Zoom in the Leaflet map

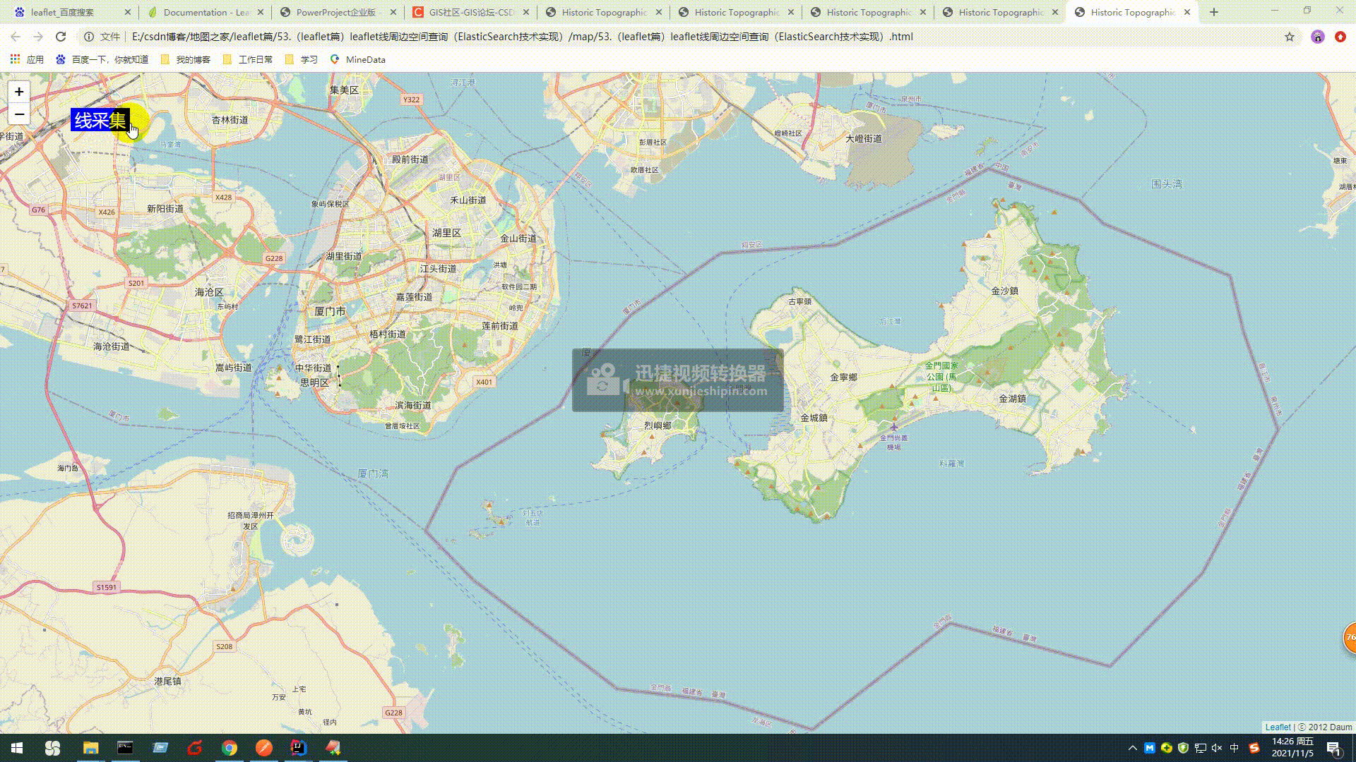pos(19,92)
